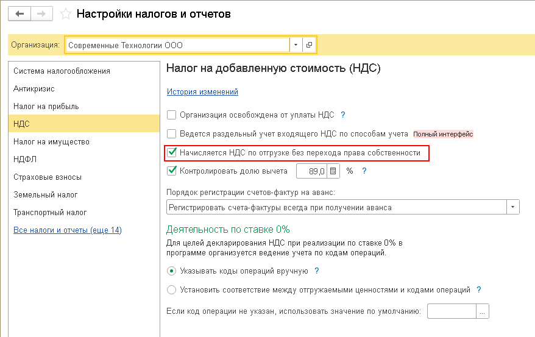
Task: Click the Все налоги и отчеты link
Action: [68, 230]
